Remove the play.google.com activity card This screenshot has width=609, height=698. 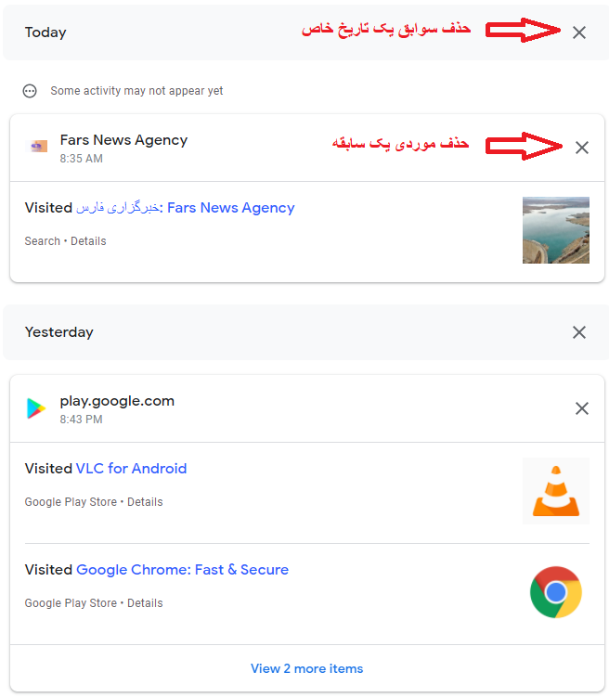(x=581, y=408)
